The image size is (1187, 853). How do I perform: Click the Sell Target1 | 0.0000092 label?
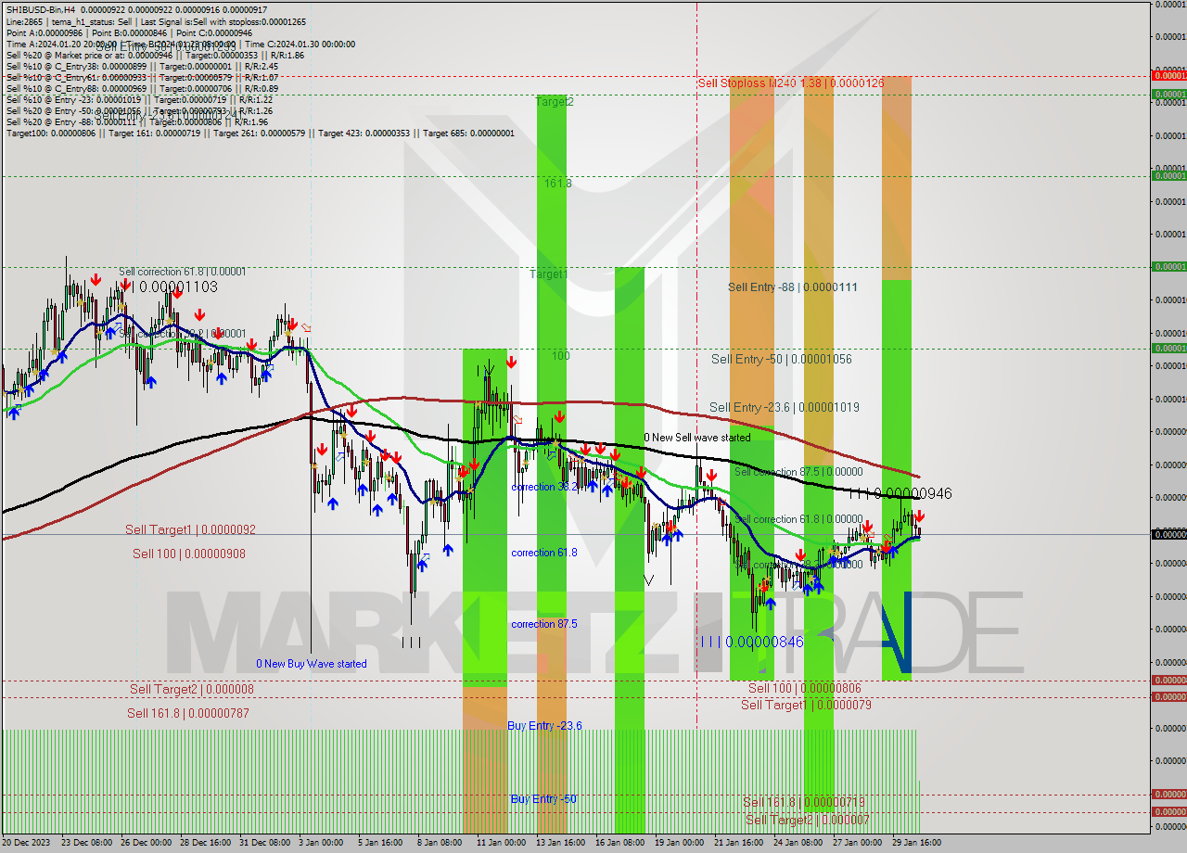(190, 529)
